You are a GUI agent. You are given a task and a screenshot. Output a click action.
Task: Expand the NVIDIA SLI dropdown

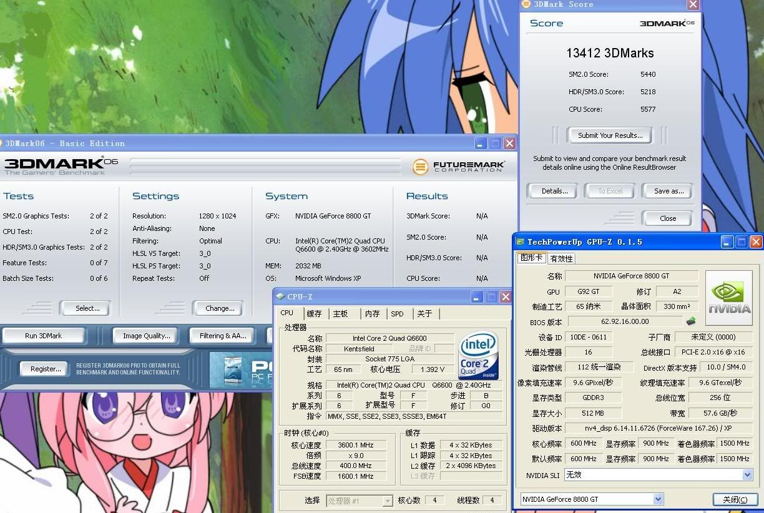tap(747, 475)
